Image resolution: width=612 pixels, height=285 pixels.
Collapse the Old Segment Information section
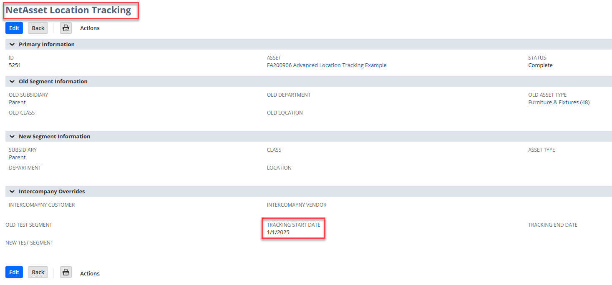[12, 81]
